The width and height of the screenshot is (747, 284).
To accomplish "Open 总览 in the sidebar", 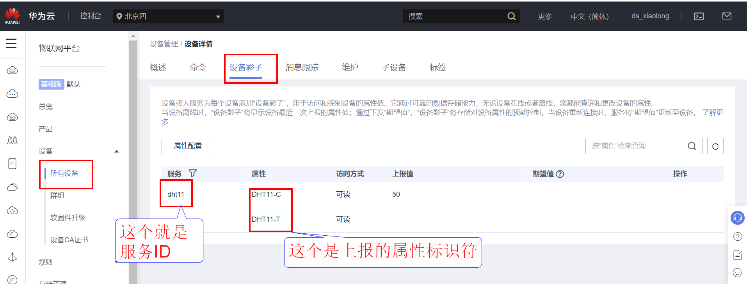I will 46,107.
